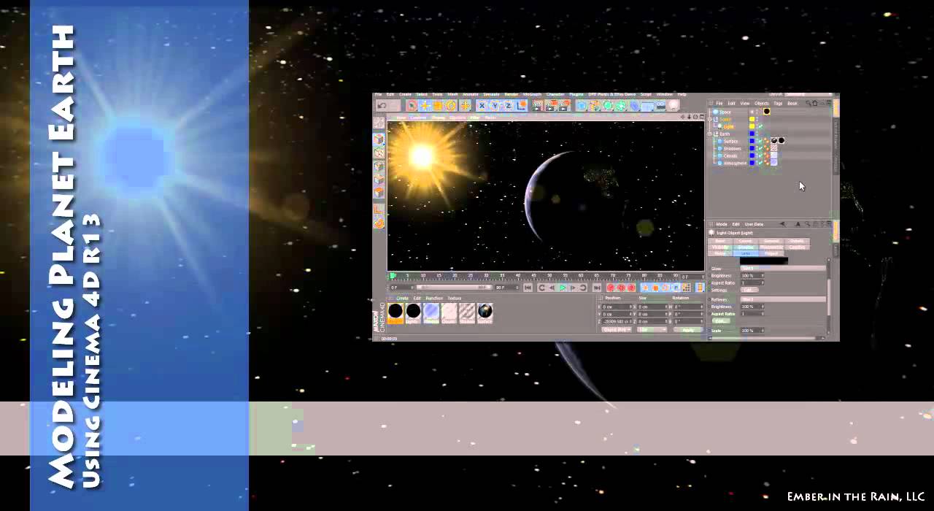This screenshot has width=934, height=511.
Task: Open the NURBS generator icon
Action: (x=609, y=105)
